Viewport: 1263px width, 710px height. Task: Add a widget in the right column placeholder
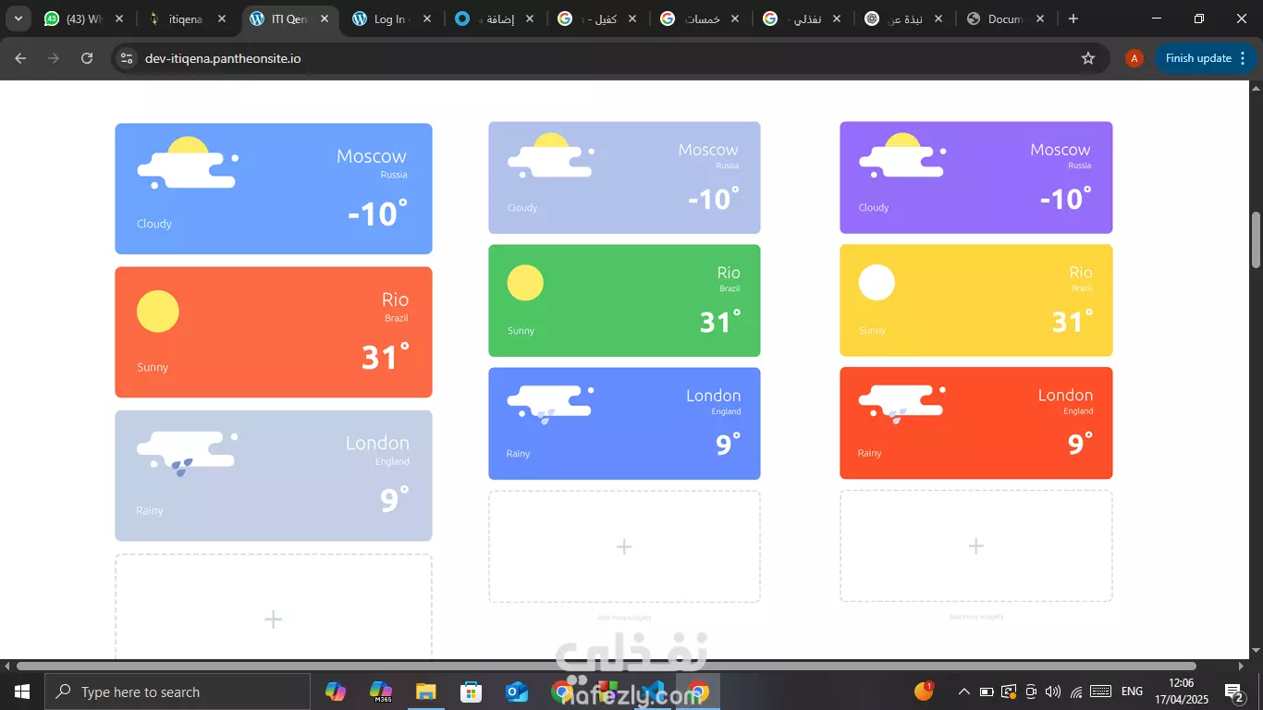(975, 545)
